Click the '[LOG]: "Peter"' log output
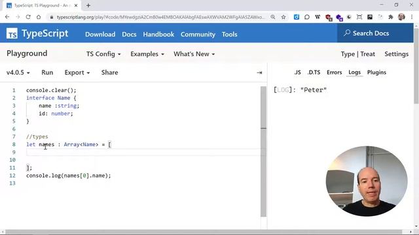This screenshot has height=235, width=419. pos(300,90)
